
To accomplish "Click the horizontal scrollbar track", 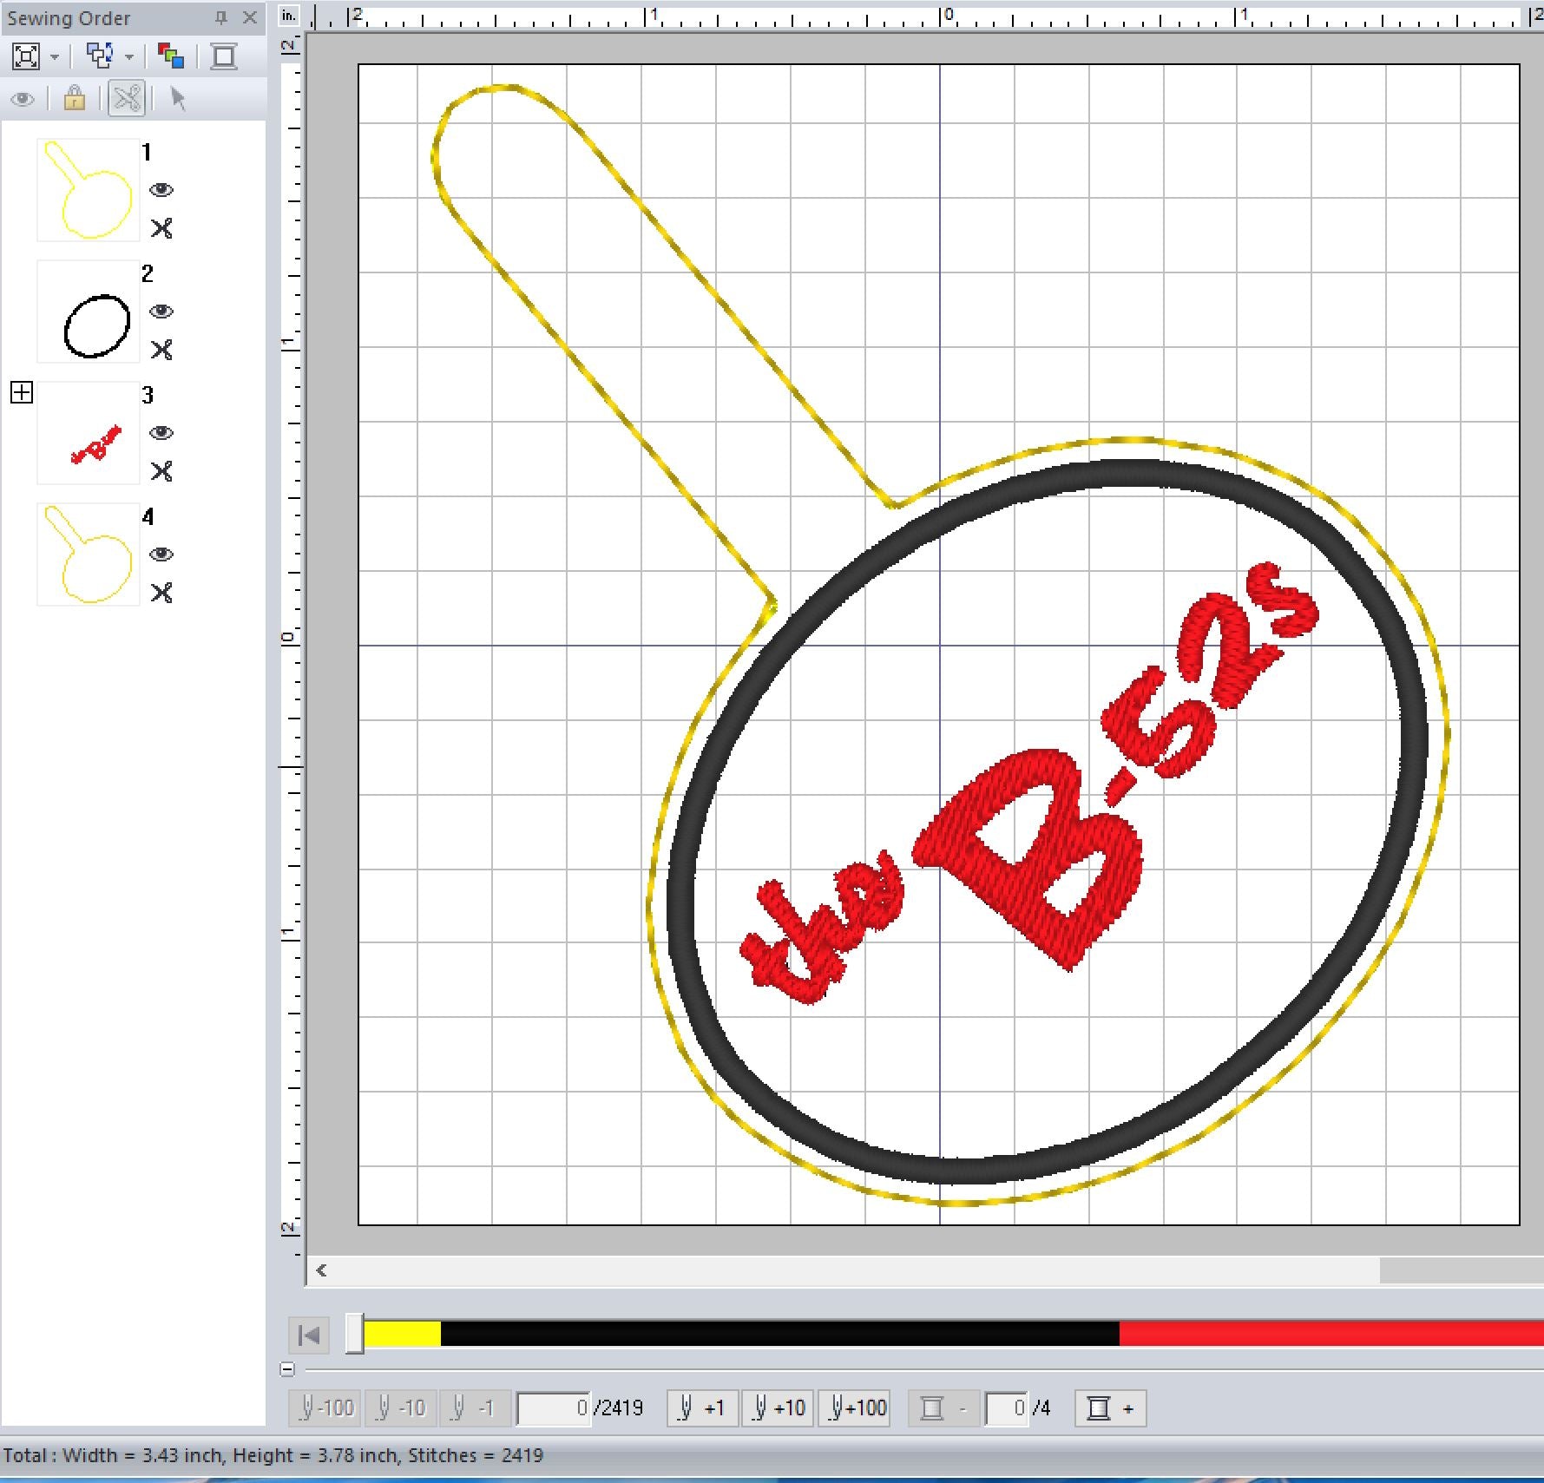I will coord(855,1270).
